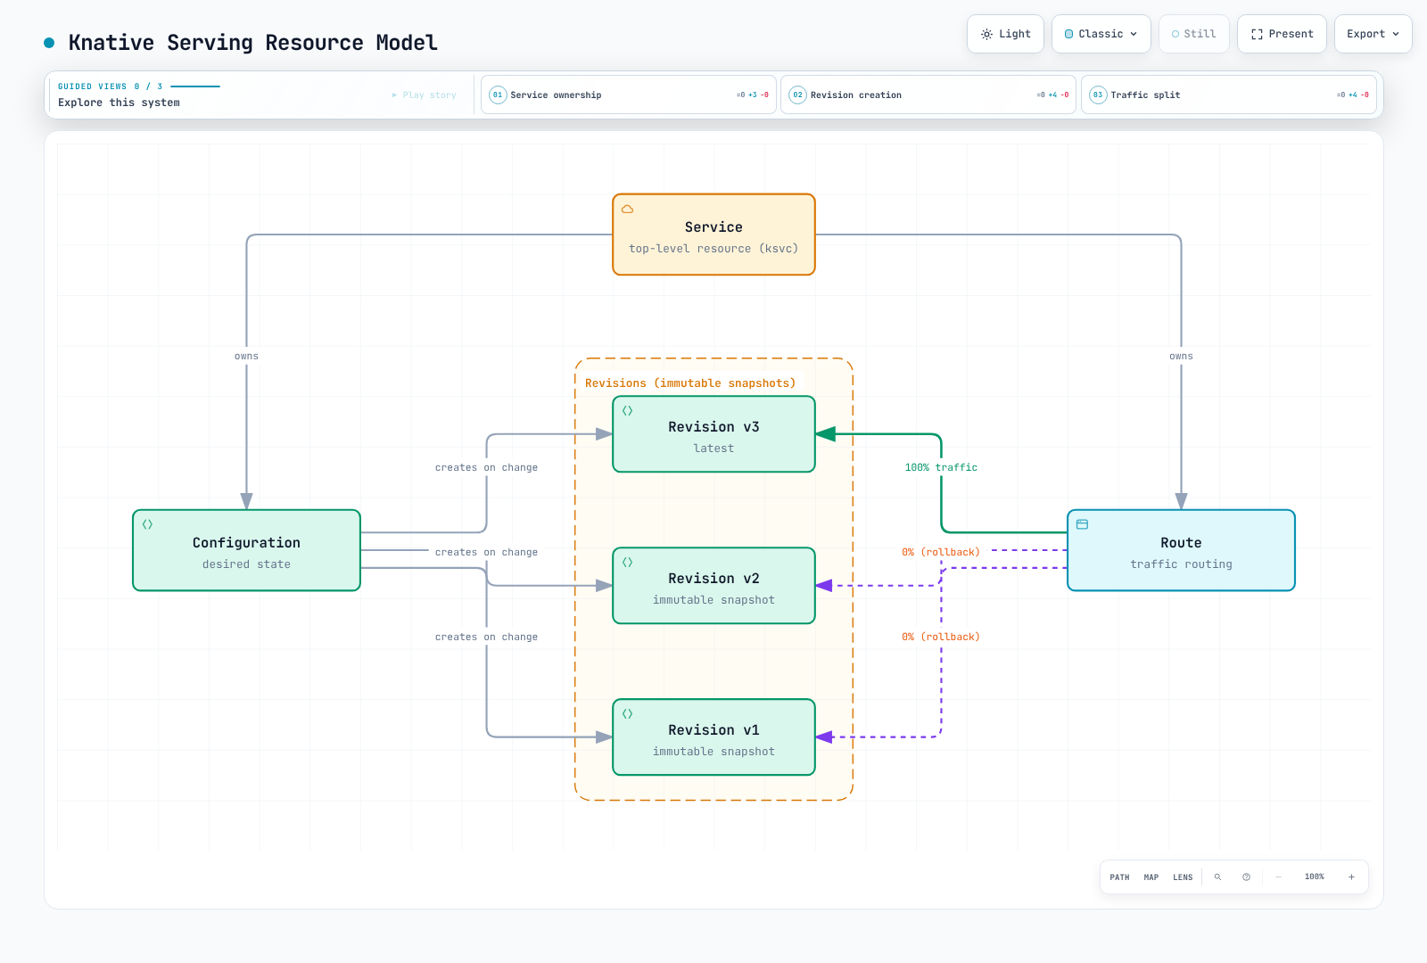Open guided view 03 Traffic split
The height and width of the screenshot is (963, 1427).
coord(1229,95)
